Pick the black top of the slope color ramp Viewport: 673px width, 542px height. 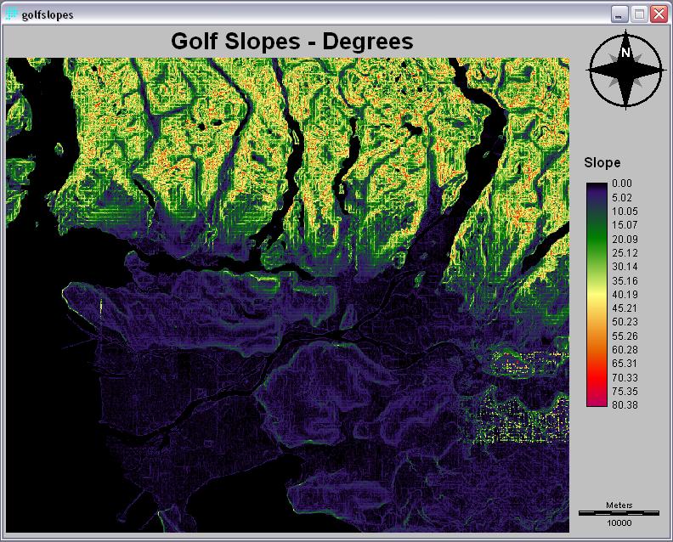click(597, 185)
